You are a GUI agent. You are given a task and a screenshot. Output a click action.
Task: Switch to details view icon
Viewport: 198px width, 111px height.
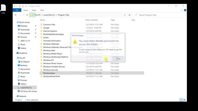coord(181,100)
